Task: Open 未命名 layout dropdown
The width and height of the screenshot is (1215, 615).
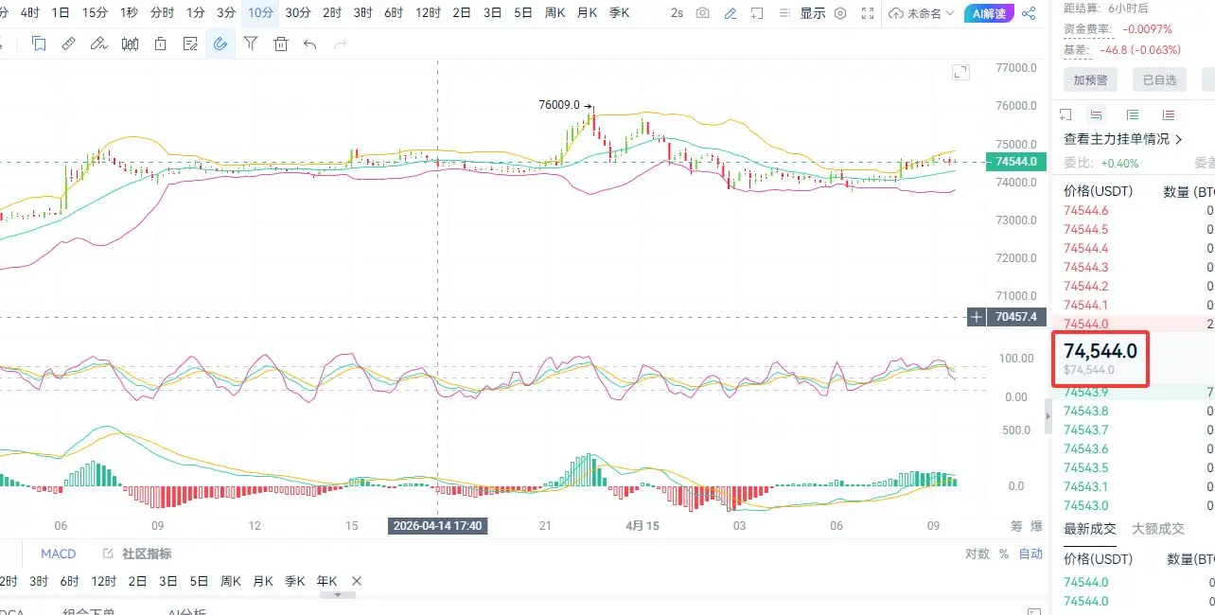Action: point(922,13)
